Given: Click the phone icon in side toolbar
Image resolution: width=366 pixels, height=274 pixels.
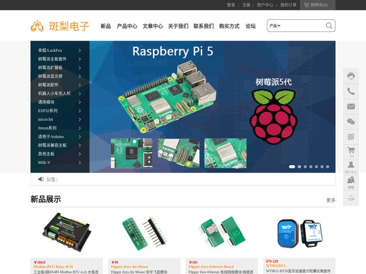Looking at the screenshot, I should click(351, 91).
